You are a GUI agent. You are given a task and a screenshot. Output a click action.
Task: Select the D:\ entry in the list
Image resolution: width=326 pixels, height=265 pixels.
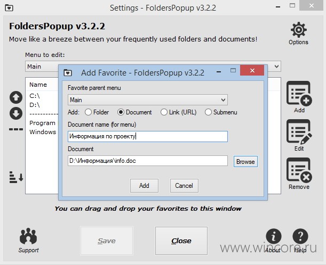coord(35,105)
